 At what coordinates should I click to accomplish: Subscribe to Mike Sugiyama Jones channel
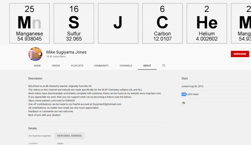tap(240, 54)
